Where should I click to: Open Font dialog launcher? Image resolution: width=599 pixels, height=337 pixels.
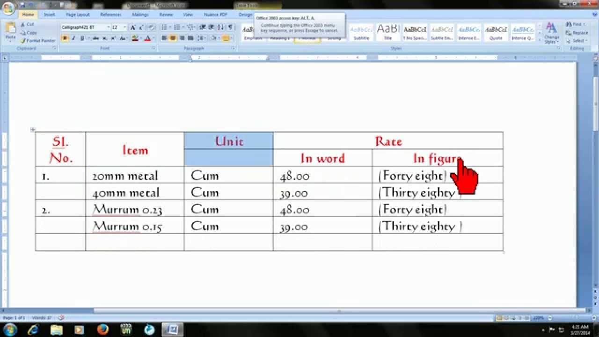click(153, 48)
